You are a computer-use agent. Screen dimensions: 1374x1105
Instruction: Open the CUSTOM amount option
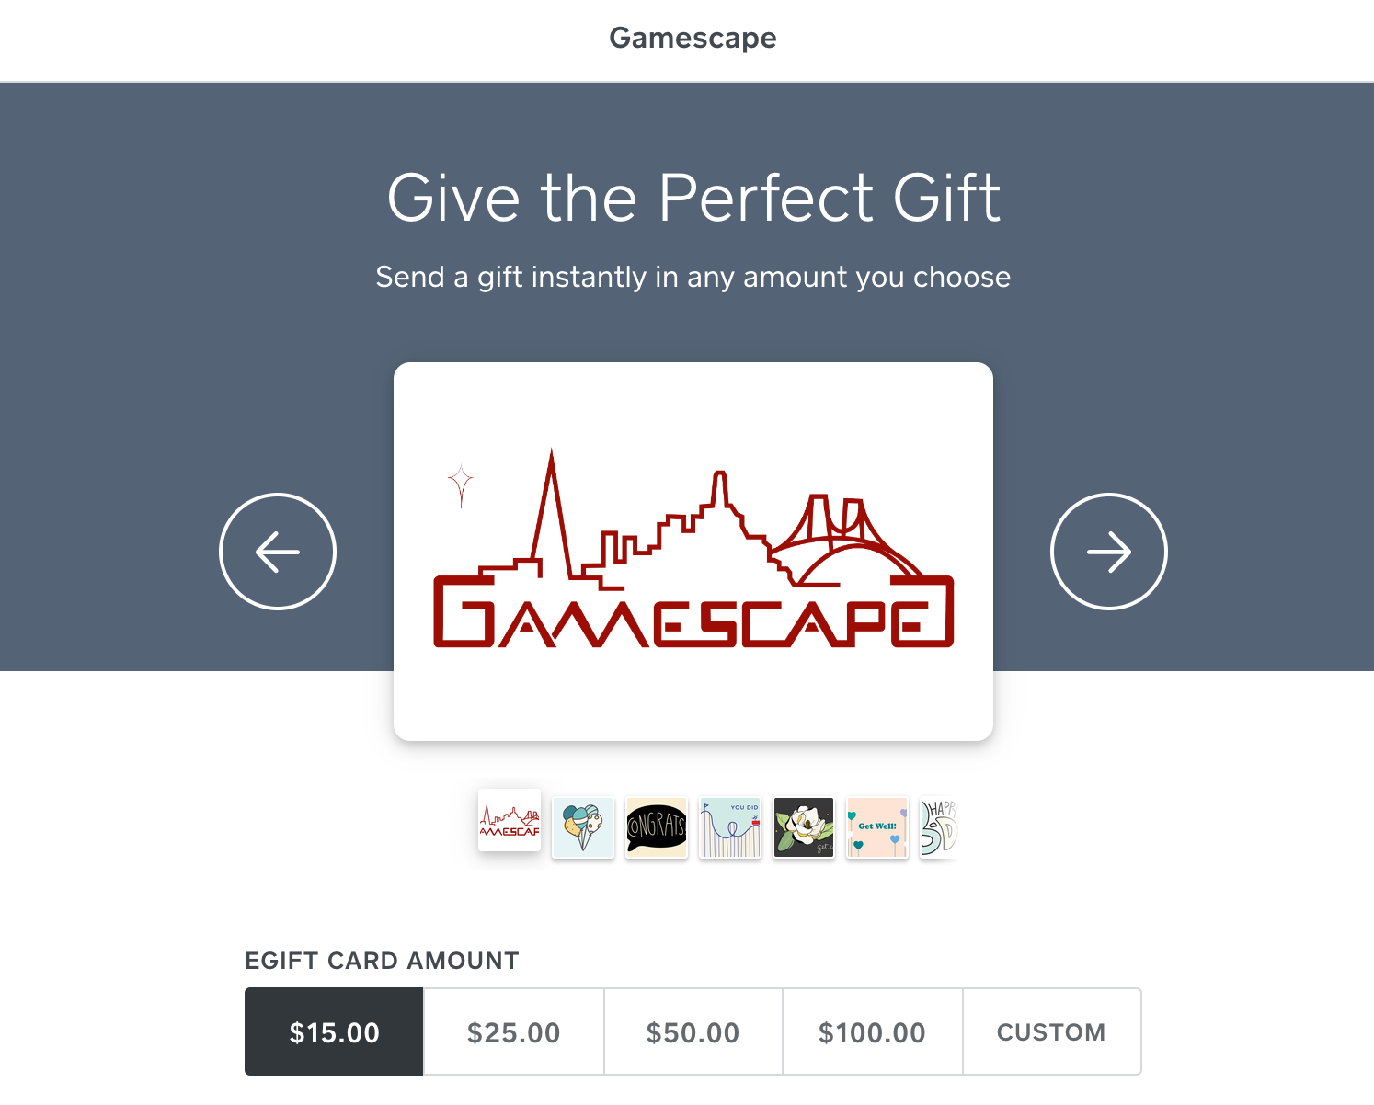[1052, 1031]
